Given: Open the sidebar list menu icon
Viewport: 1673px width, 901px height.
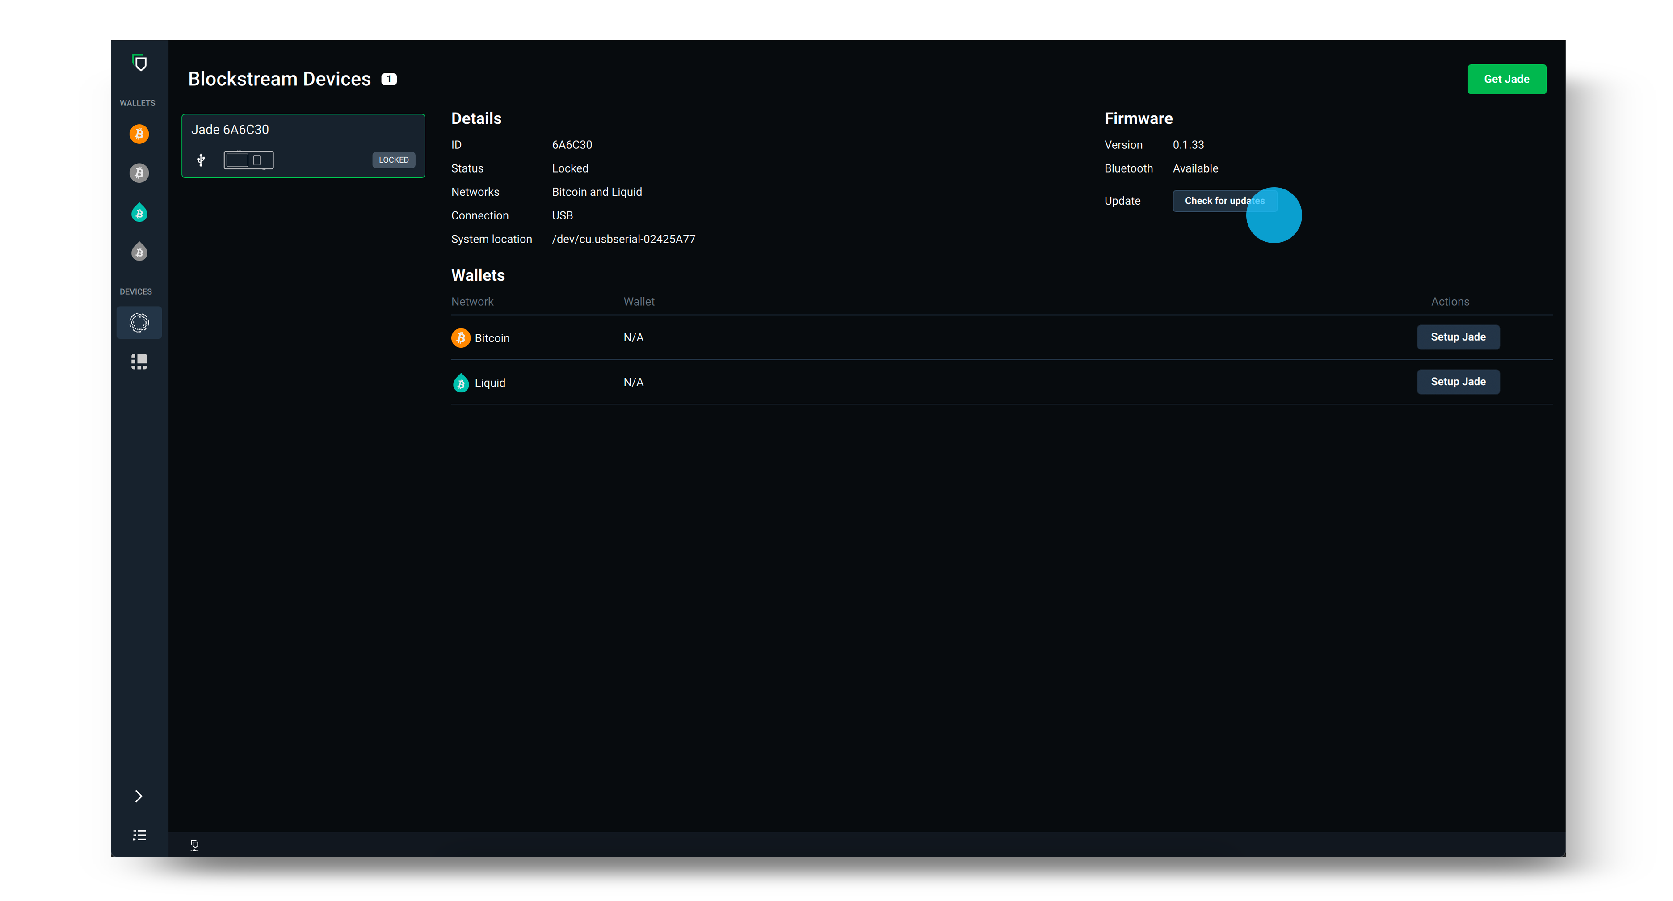Looking at the screenshot, I should [139, 835].
